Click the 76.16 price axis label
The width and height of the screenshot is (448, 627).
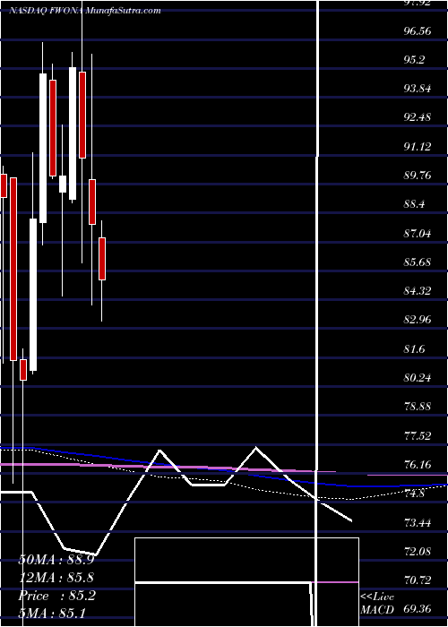pyautogui.click(x=418, y=465)
